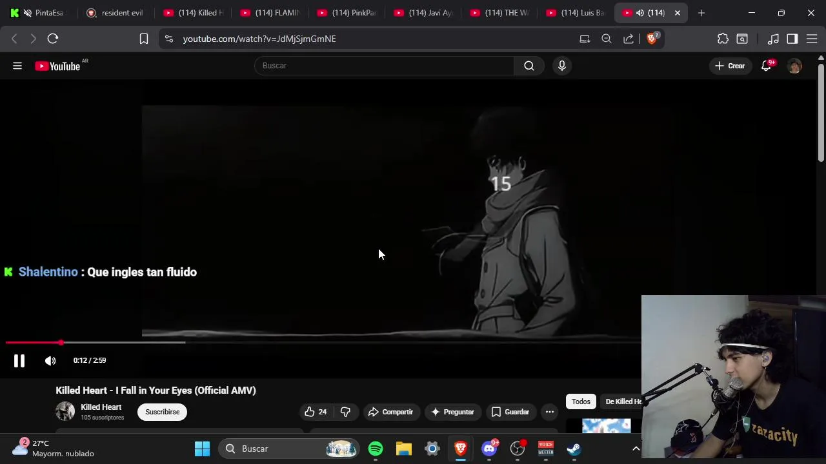Open OBS Studio from the taskbar
This screenshot has width=826, height=464.
[x=518, y=449]
